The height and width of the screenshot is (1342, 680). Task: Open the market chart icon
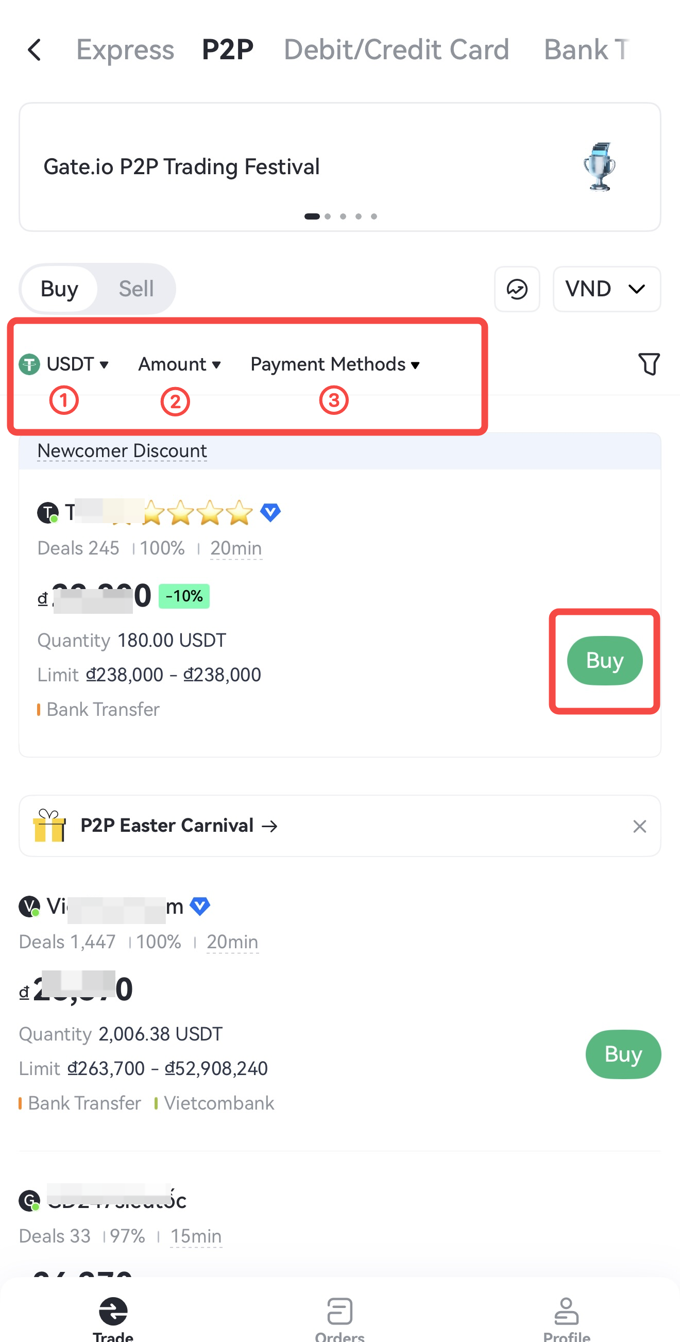click(517, 289)
